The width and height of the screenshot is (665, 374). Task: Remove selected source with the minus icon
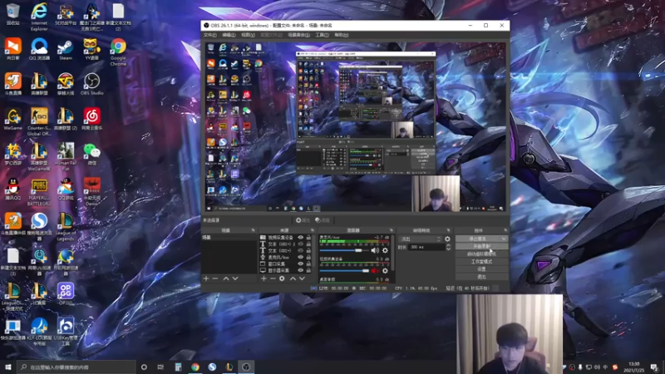273,278
